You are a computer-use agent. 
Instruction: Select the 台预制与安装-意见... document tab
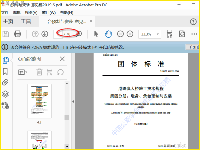[67, 21]
